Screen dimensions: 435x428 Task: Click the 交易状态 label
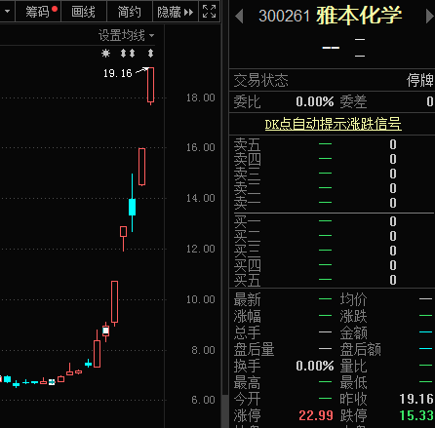click(x=260, y=80)
